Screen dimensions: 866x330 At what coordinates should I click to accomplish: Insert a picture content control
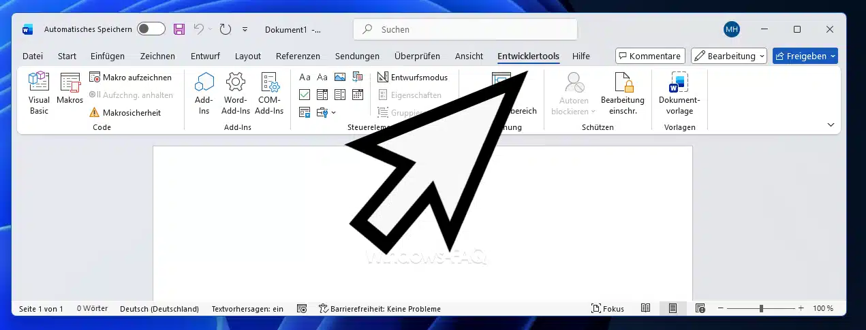click(339, 77)
